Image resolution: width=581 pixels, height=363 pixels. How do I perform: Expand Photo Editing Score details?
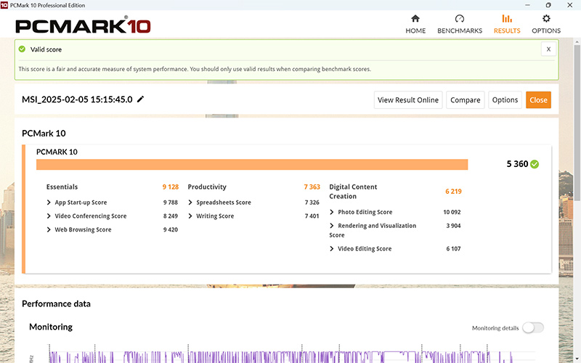(332, 212)
